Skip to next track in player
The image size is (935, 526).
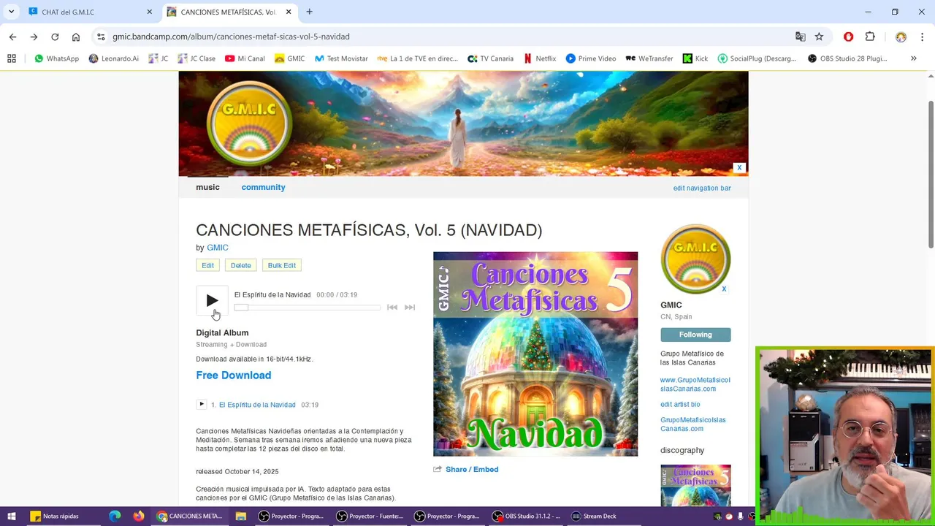(x=410, y=308)
